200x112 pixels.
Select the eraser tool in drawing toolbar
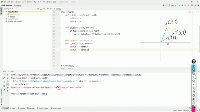point(194,81)
